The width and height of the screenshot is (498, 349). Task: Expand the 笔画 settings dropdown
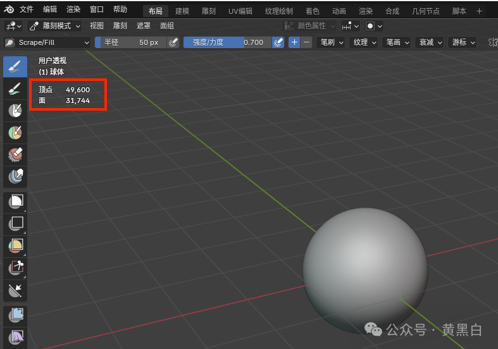click(x=397, y=42)
